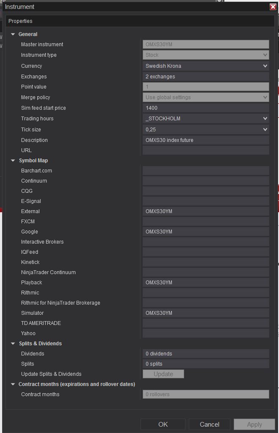Collapse the Contract months section
The width and height of the screenshot is (279, 433).
point(13,384)
